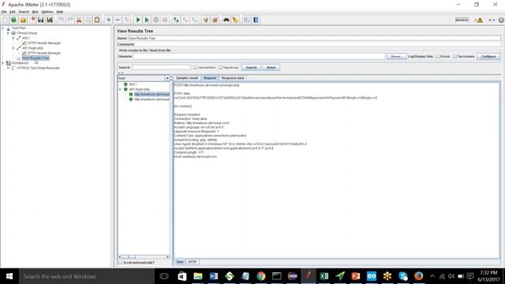Select the Request tab
Viewport: 505px width, 284px height.
[x=210, y=78]
